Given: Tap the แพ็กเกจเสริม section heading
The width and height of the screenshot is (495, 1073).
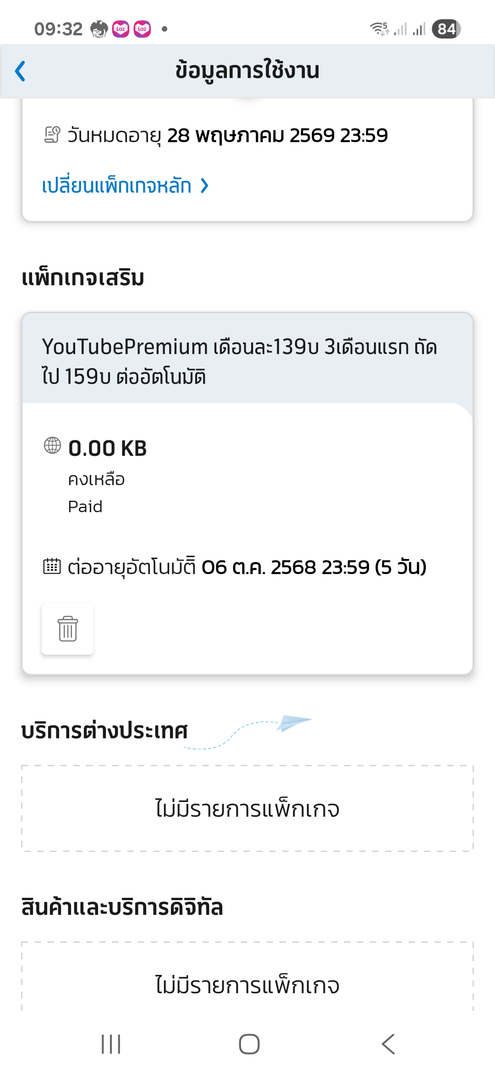Looking at the screenshot, I should [83, 278].
